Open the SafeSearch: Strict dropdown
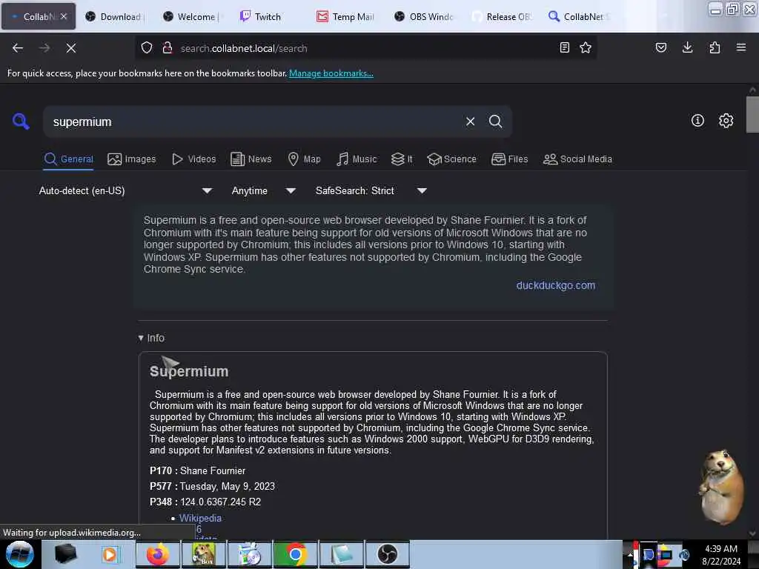Viewport: 759px width, 569px height. (371, 190)
